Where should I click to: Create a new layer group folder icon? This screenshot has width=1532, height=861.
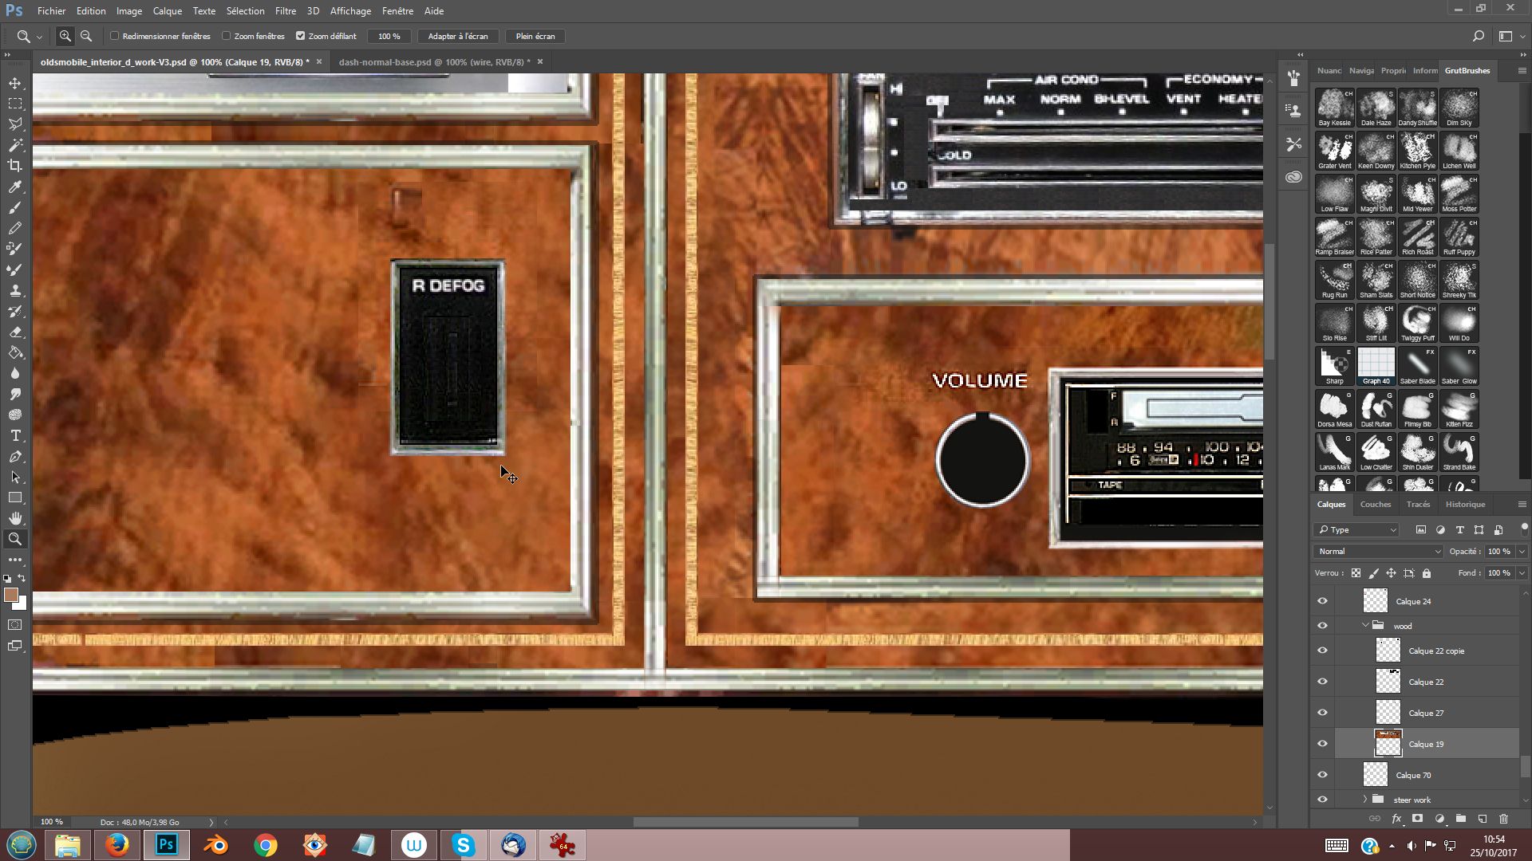point(1460,819)
